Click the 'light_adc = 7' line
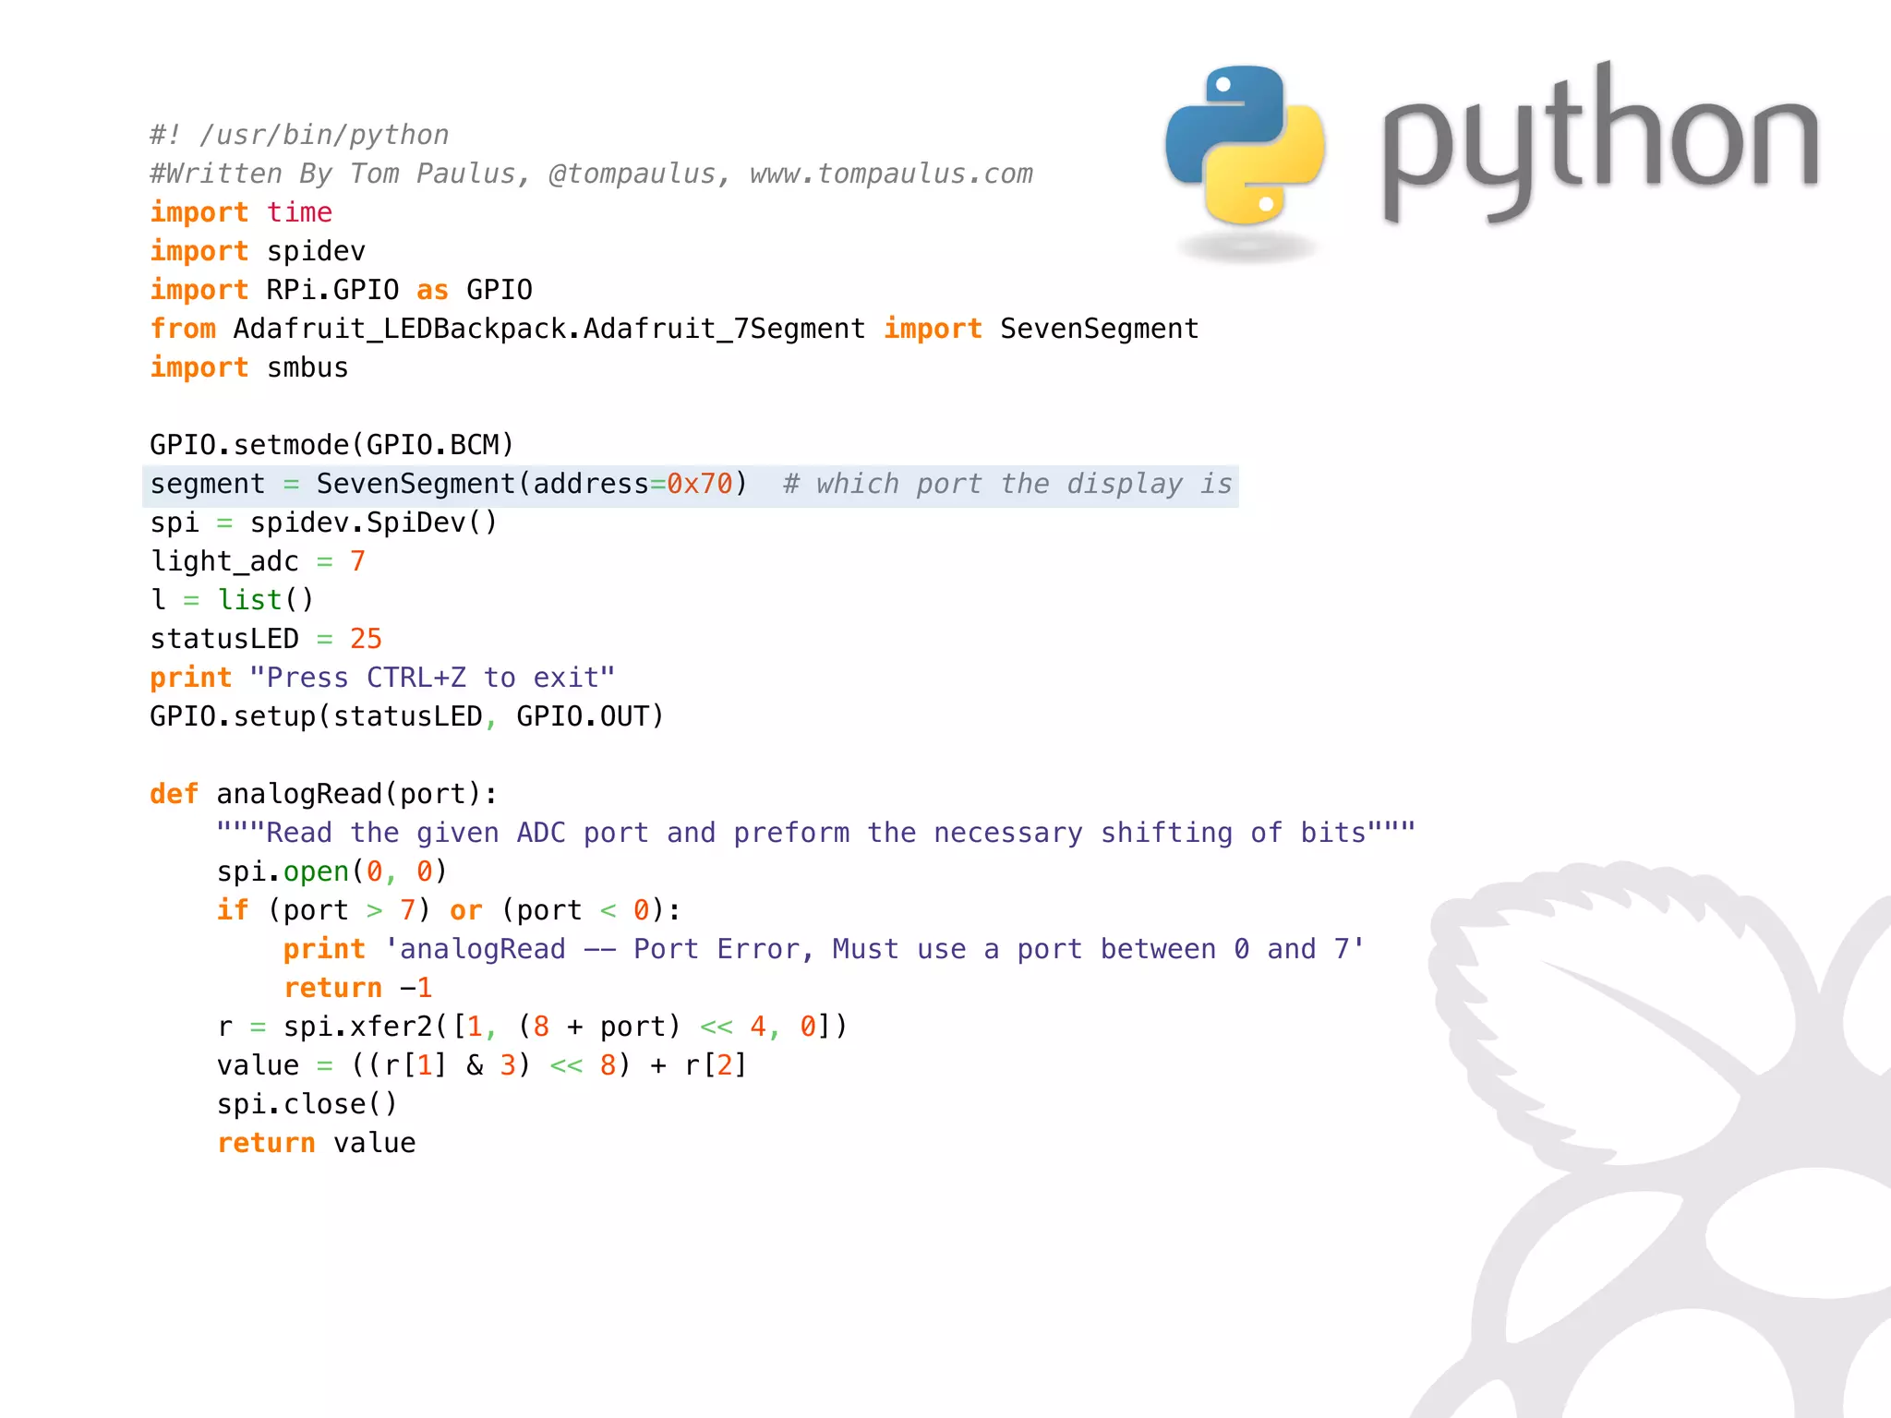The width and height of the screenshot is (1891, 1418). pos(259,561)
